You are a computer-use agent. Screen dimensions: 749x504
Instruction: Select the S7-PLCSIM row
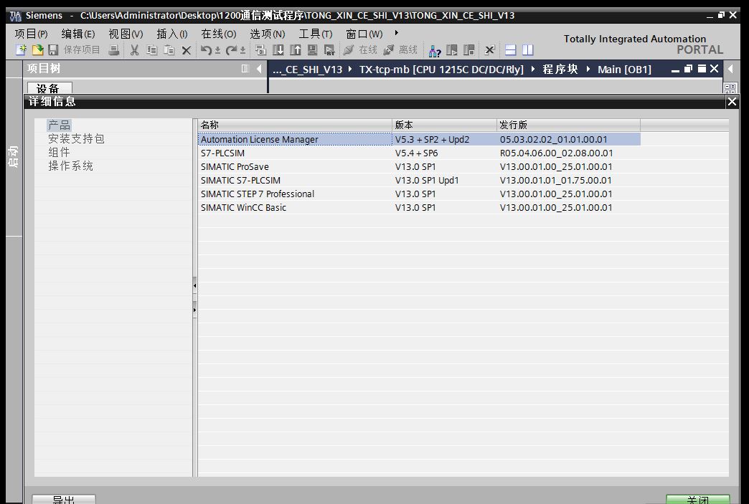coord(419,153)
